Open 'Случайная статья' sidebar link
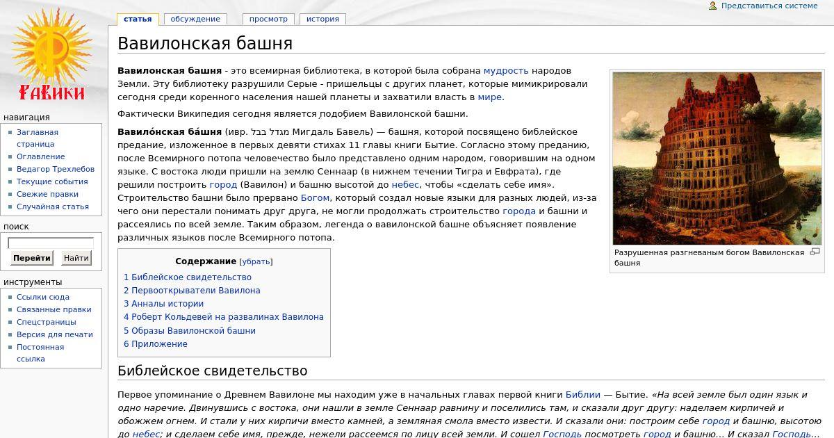Screen dimensions: 834x438 click(53, 206)
